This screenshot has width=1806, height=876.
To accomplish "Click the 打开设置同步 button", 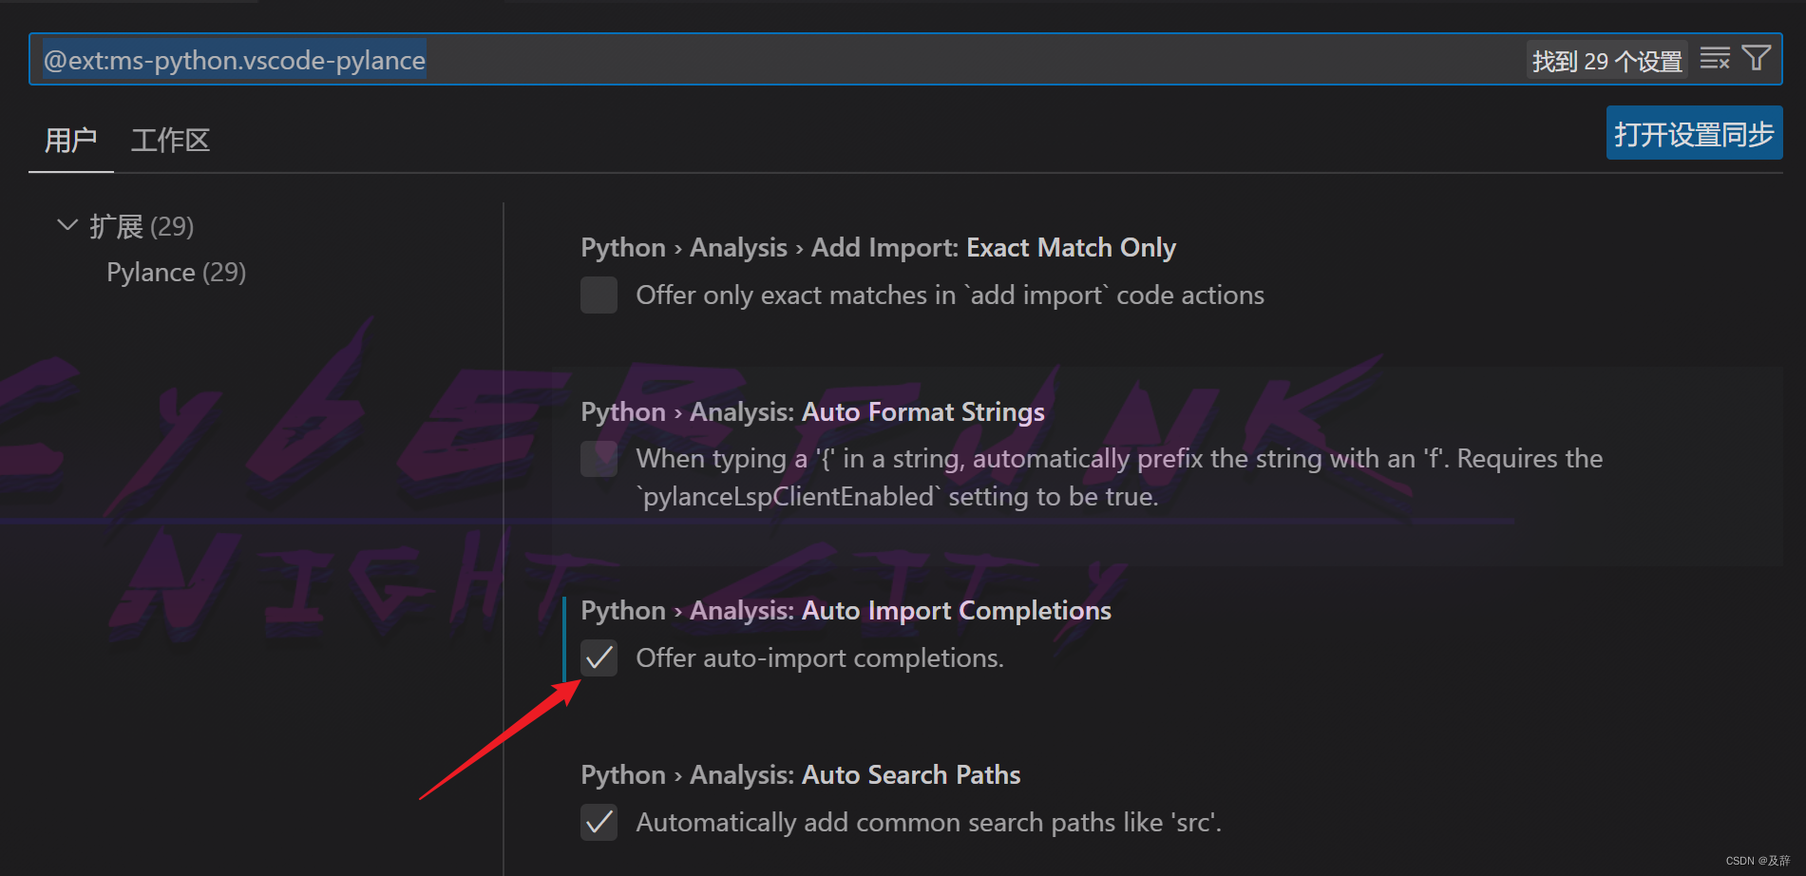I will point(1693,133).
